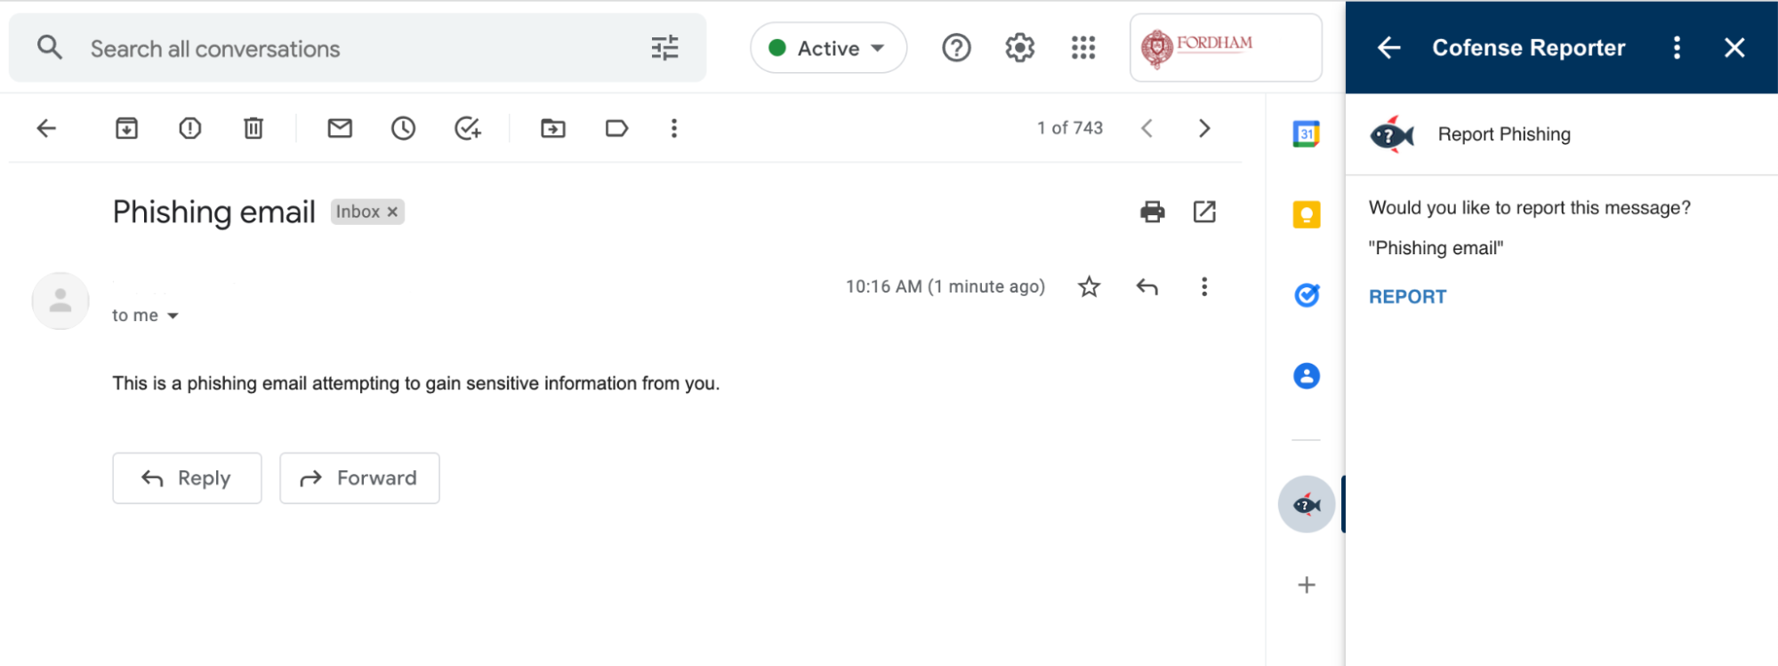Click the 'Would you like to report this message?' text

[1529, 208]
